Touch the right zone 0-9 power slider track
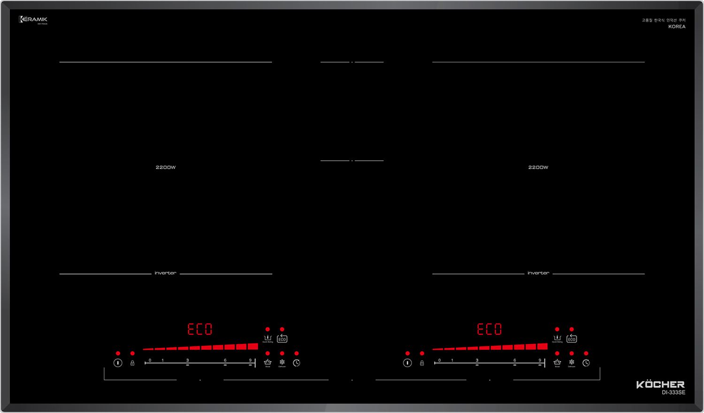Image resolution: width=704 pixels, height=413 pixels. [x=490, y=363]
